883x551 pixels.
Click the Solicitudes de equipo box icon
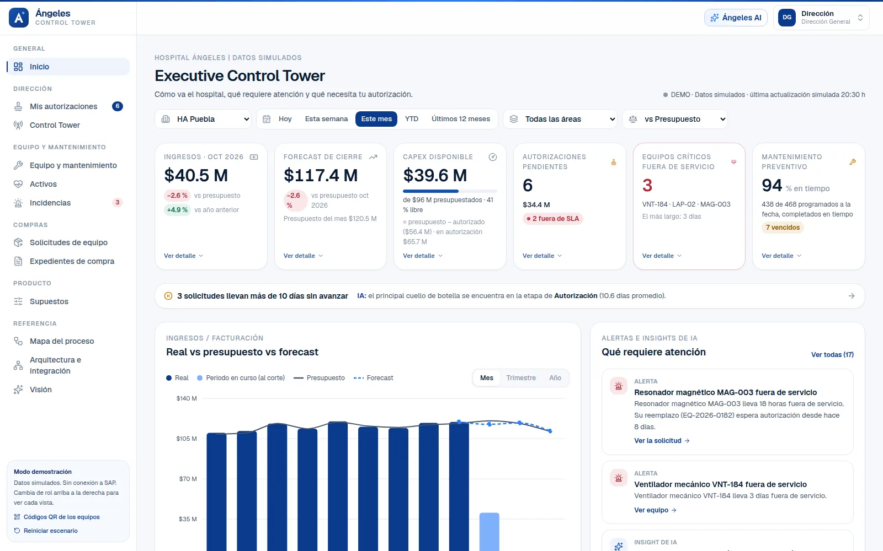[x=18, y=242]
